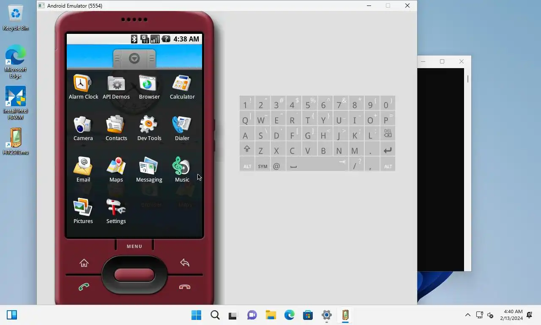Screen dimensions: 541x325
Task: Launch the Camera app
Action: [x=83, y=129]
